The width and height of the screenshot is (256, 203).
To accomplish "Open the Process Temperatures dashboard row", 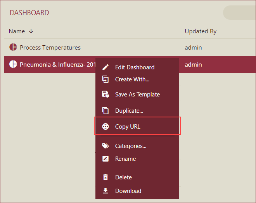I will tap(130, 47).
